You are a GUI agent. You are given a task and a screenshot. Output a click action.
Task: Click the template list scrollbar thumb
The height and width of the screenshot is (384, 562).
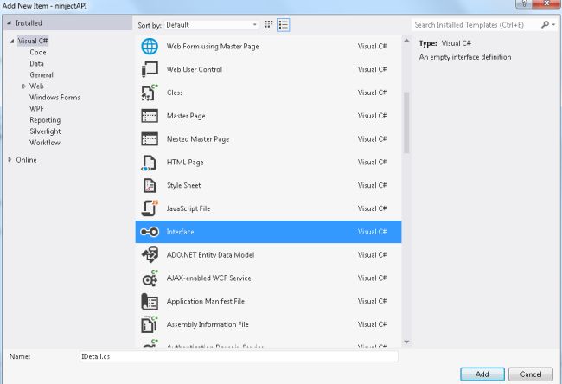[x=406, y=123]
